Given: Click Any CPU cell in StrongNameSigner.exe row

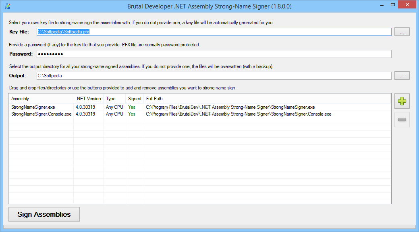Looking at the screenshot, I should tap(115, 107).
